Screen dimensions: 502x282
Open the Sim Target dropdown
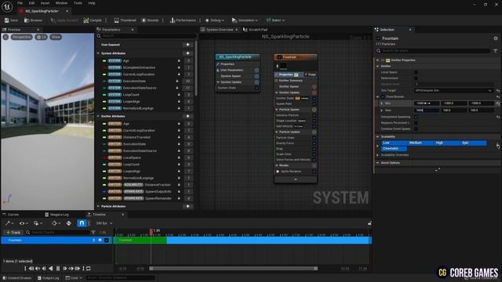point(453,91)
